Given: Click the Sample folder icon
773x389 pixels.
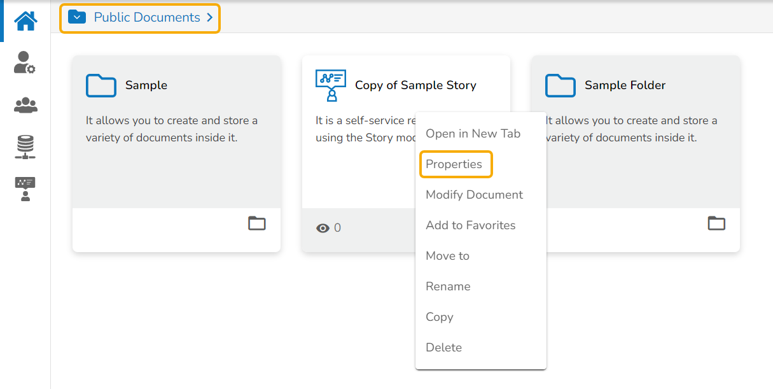Looking at the screenshot, I should (x=101, y=85).
